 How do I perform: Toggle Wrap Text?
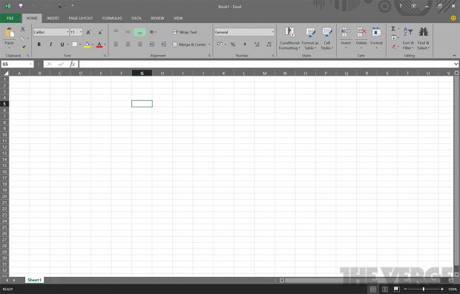click(185, 32)
